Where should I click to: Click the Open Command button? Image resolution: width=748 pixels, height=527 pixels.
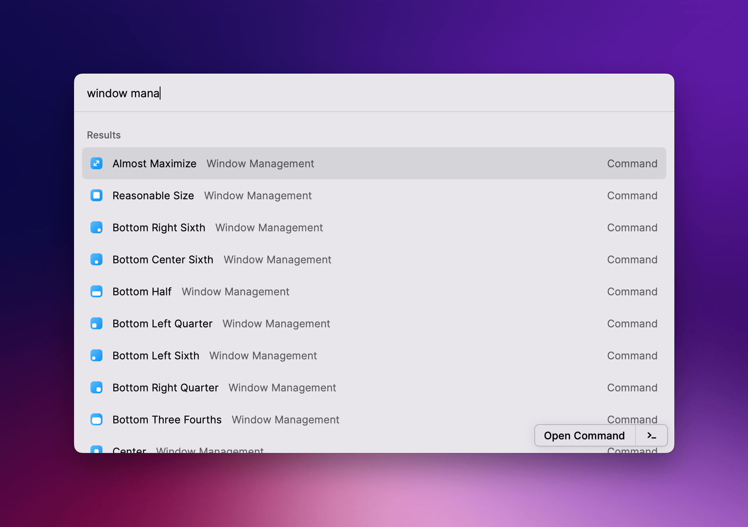(584, 435)
